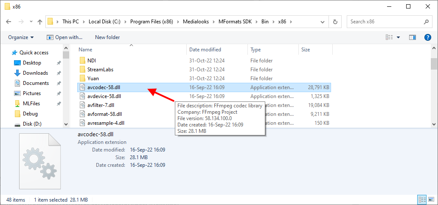The height and width of the screenshot is (205, 438).
Task: Select the avcodec-58.dll file
Action: [204, 87]
